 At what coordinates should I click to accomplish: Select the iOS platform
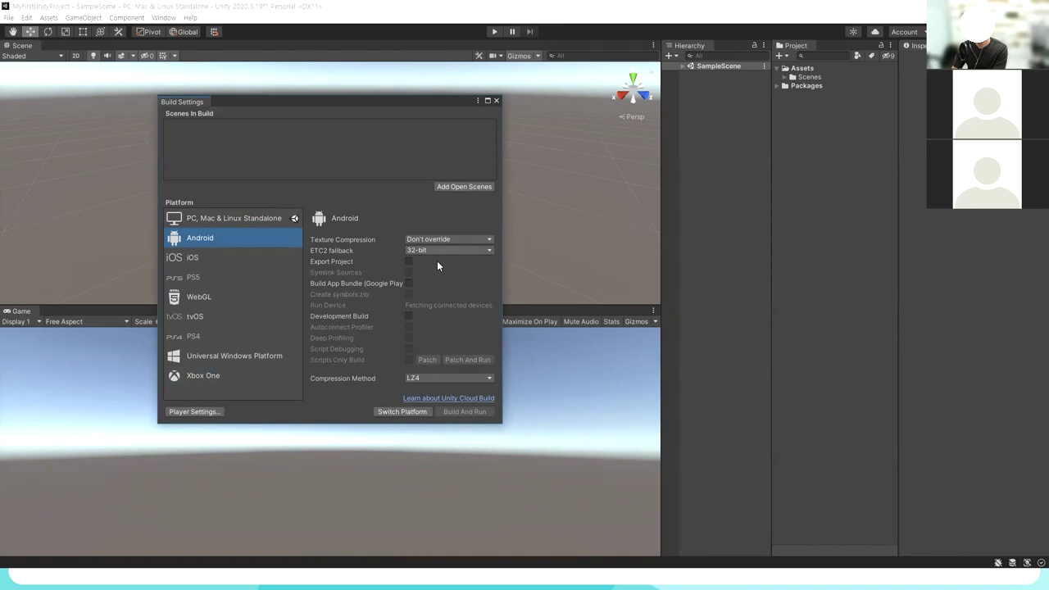pyautogui.click(x=233, y=257)
